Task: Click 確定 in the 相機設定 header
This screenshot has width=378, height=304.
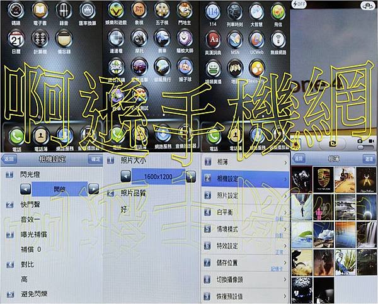Action: point(96,159)
